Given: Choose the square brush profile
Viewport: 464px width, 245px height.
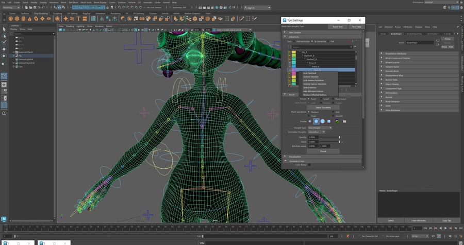Looking at the screenshot, I should tap(329, 121).
